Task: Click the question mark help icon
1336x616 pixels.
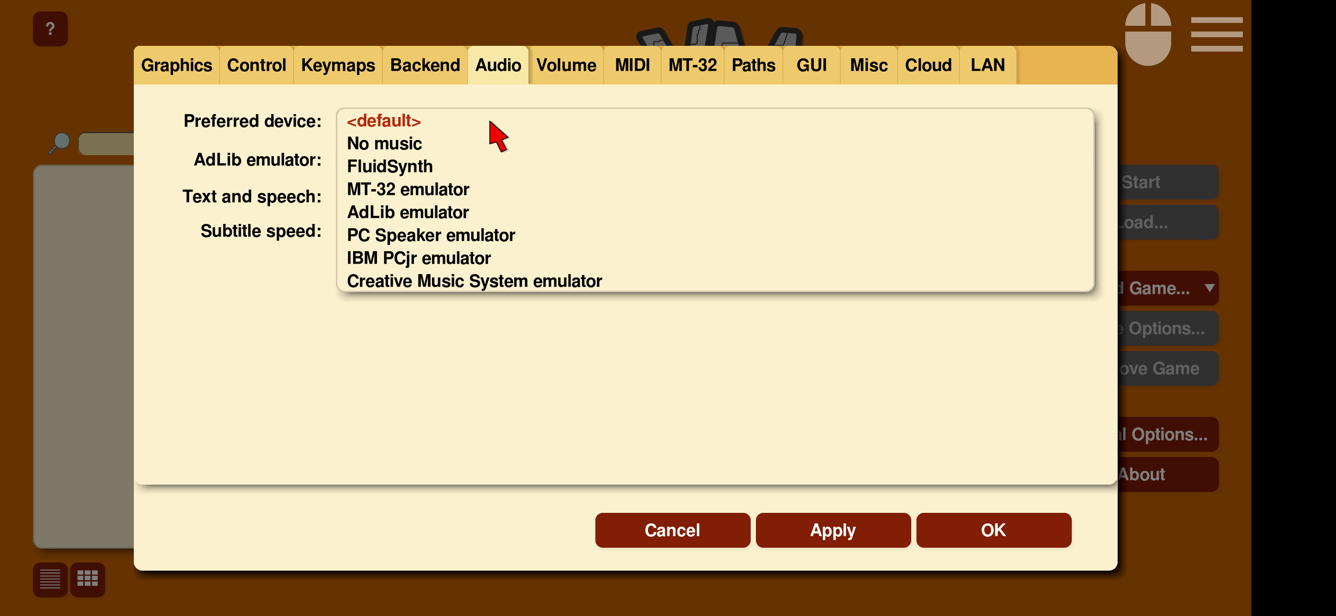Action: (50, 29)
